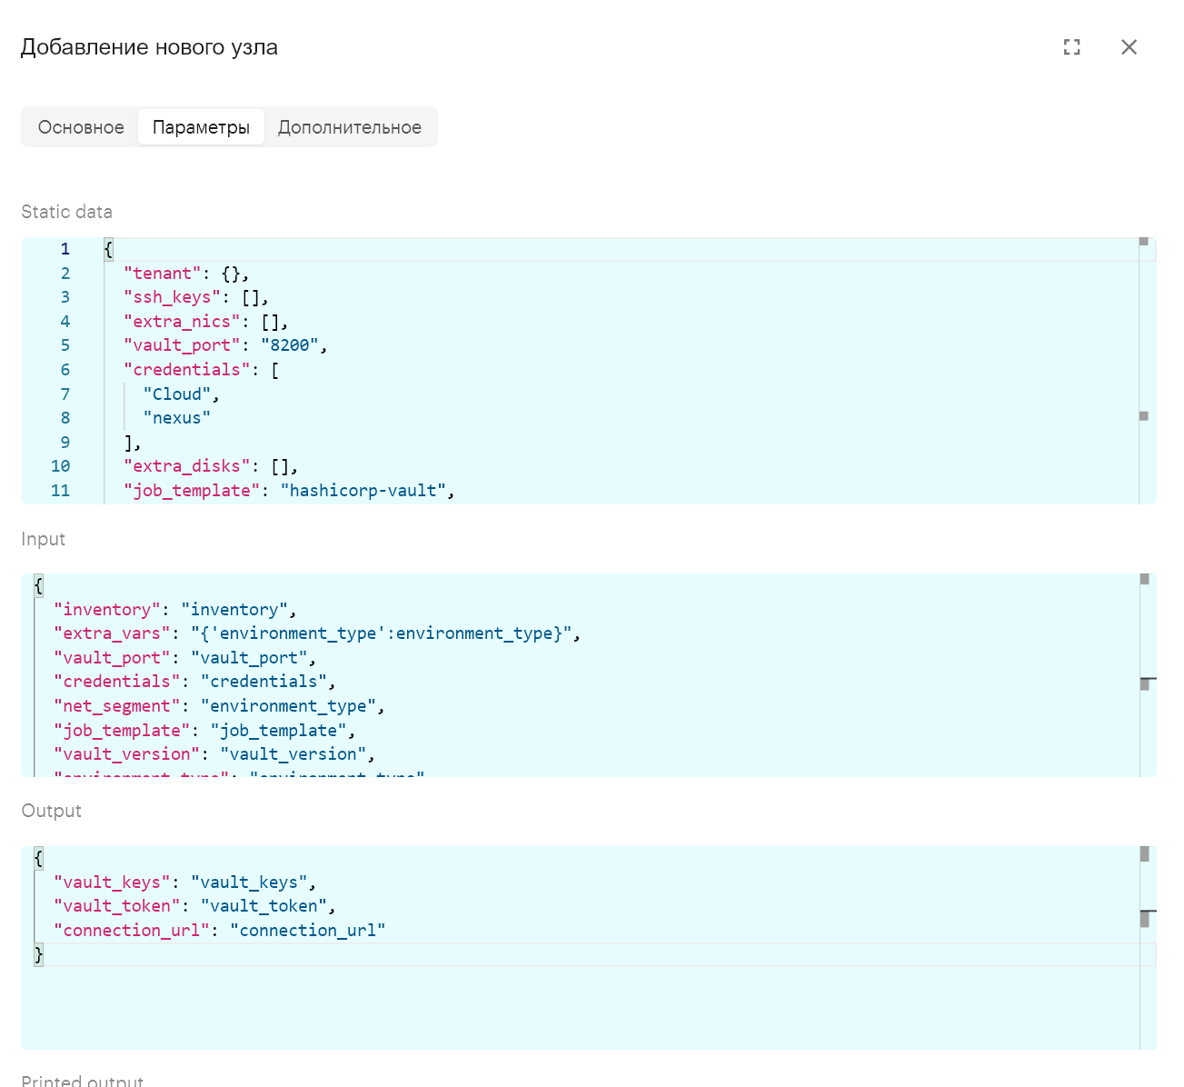
Task: Click the "vault_token" key in Output editor
Action: pos(117,906)
